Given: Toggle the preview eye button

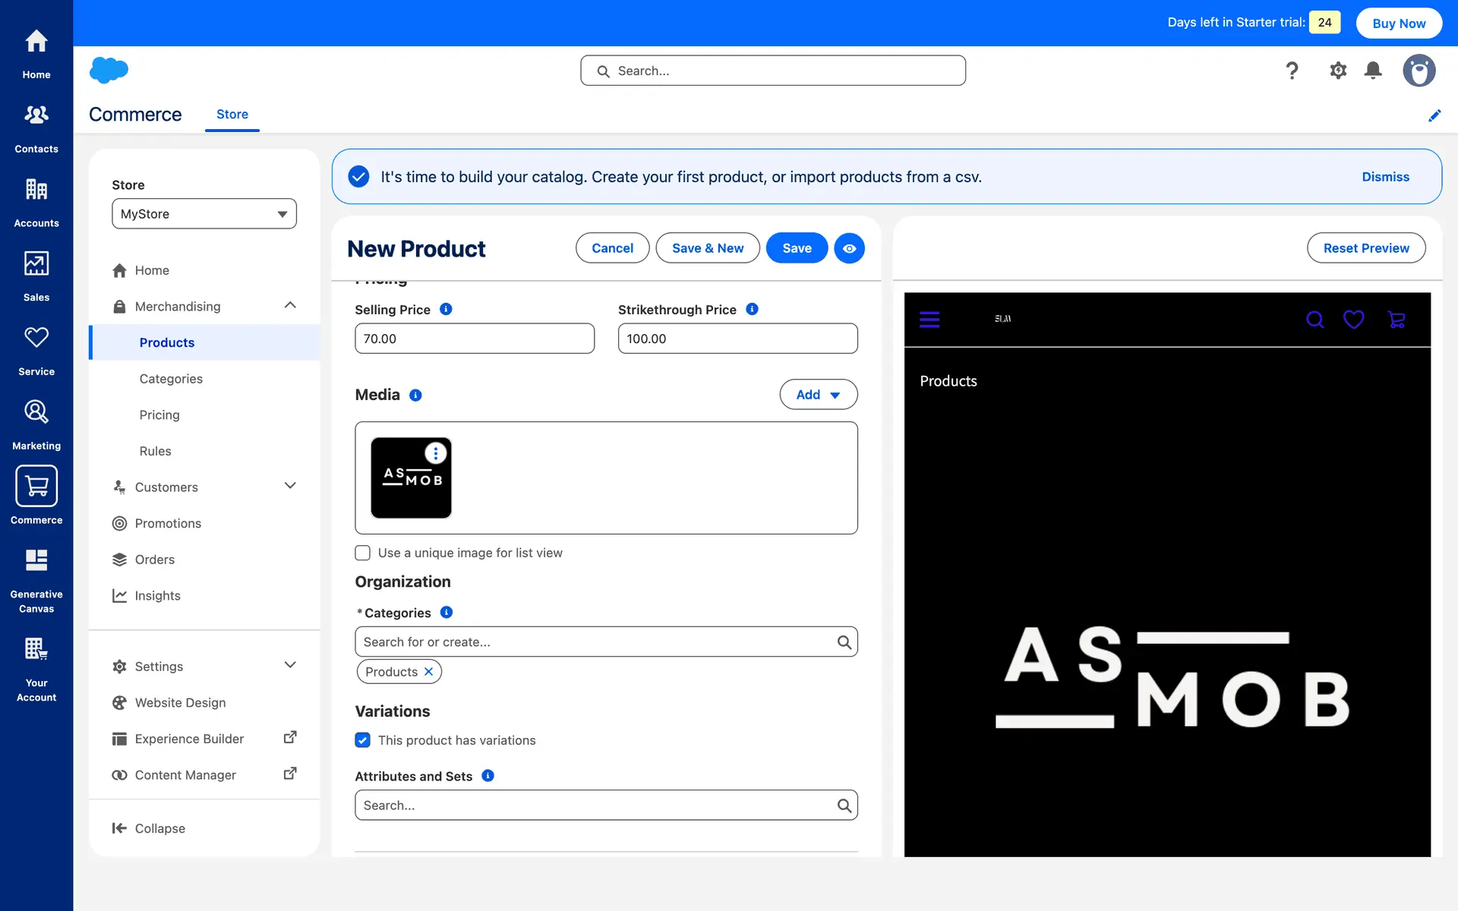Looking at the screenshot, I should click(849, 248).
